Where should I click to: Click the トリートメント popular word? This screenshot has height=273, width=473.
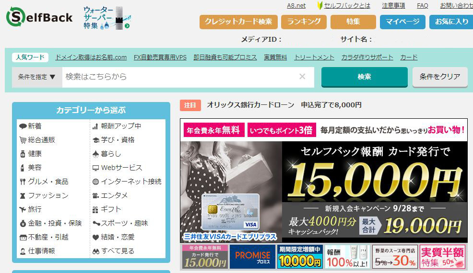pos(314,57)
